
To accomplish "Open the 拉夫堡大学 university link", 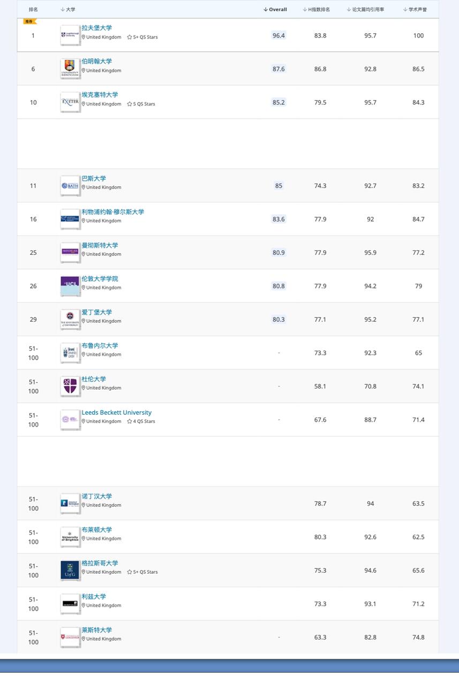I will click(x=97, y=28).
